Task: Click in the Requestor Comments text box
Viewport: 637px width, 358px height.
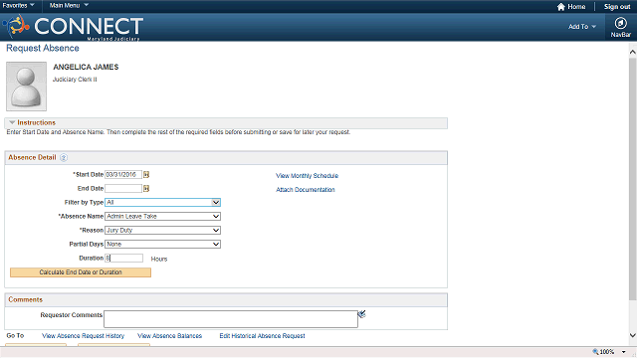Action: 231,319
